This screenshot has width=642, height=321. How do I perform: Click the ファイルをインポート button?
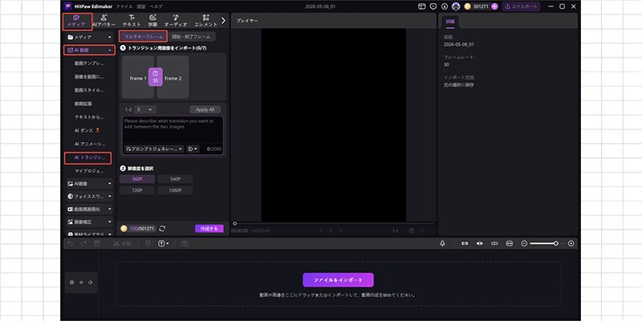(338, 280)
